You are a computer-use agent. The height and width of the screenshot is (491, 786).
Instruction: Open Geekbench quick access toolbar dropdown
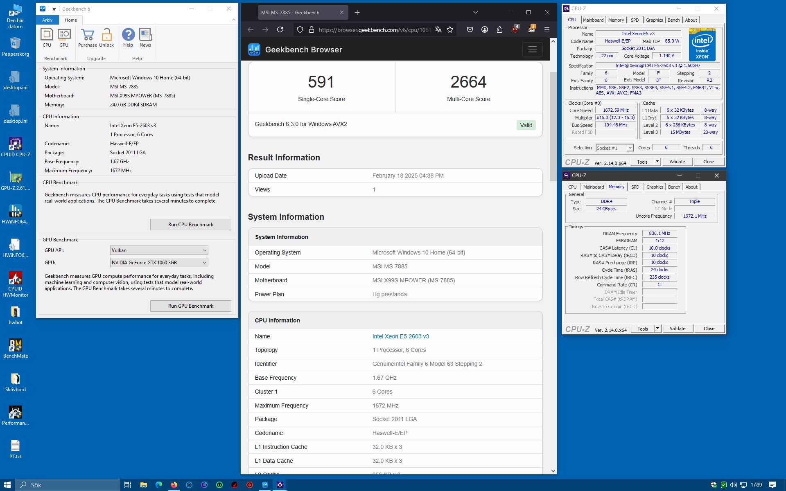[x=54, y=9]
